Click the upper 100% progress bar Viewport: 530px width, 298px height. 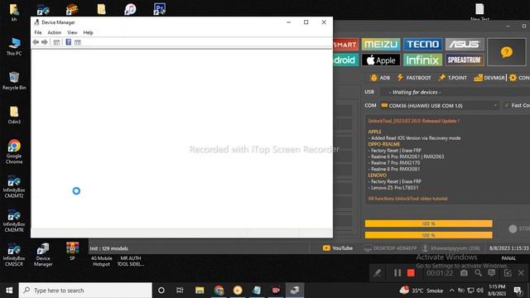pos(428,223)
